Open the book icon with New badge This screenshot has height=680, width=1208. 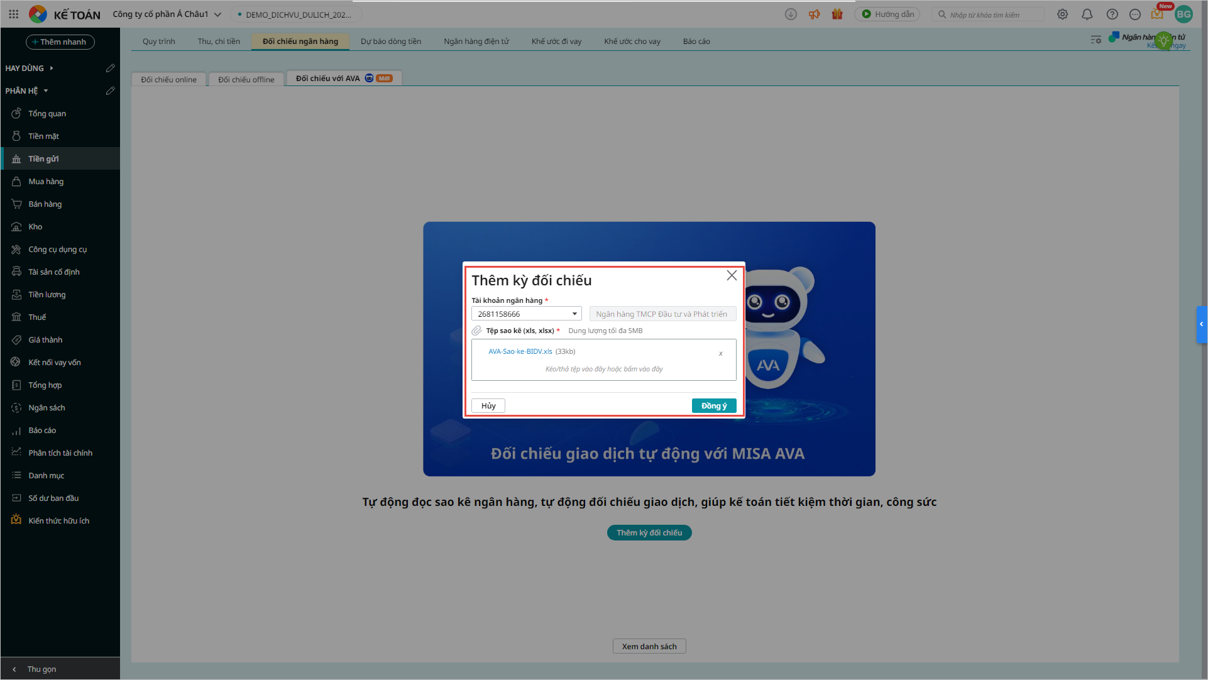click(x=1157, y=14)
